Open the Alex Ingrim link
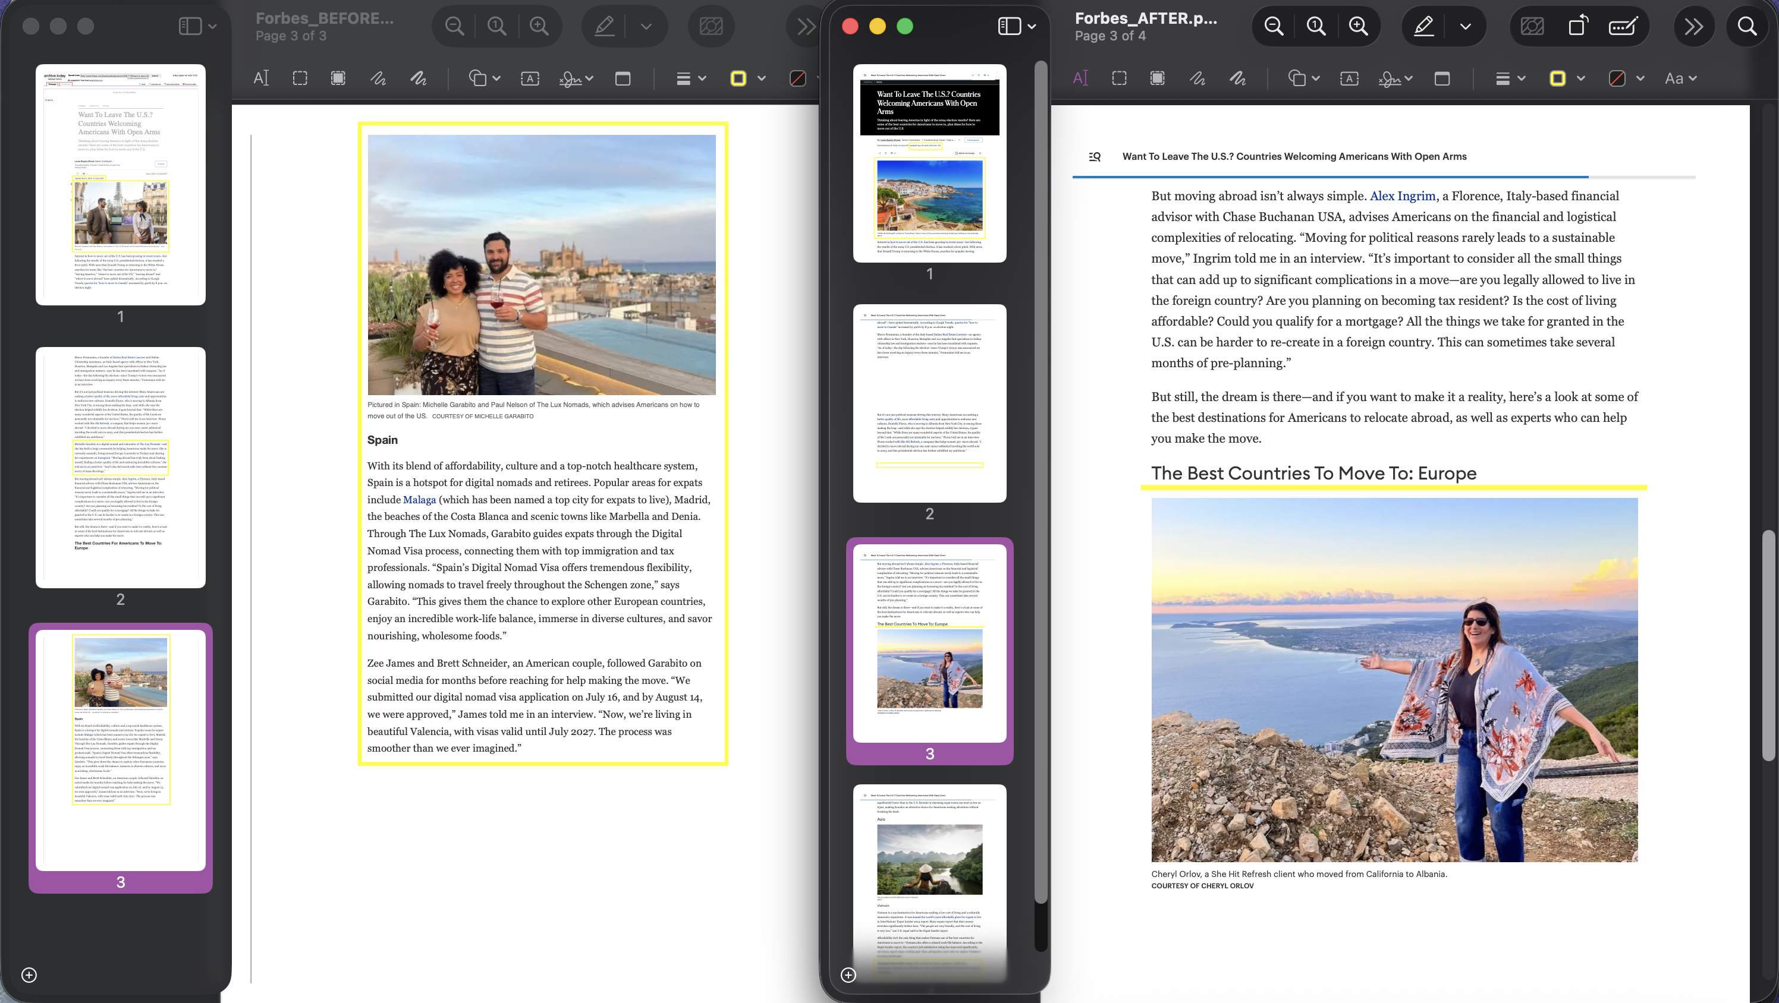1779x1003 pixels. [1403, 196]
